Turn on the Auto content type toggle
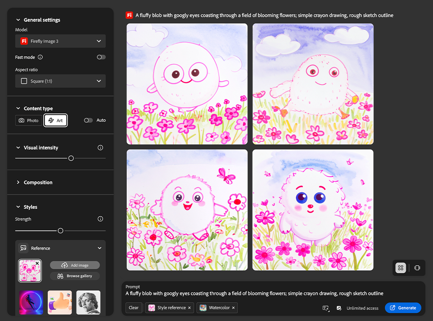This screenshot has width=433, height=321. click(88, 120)
